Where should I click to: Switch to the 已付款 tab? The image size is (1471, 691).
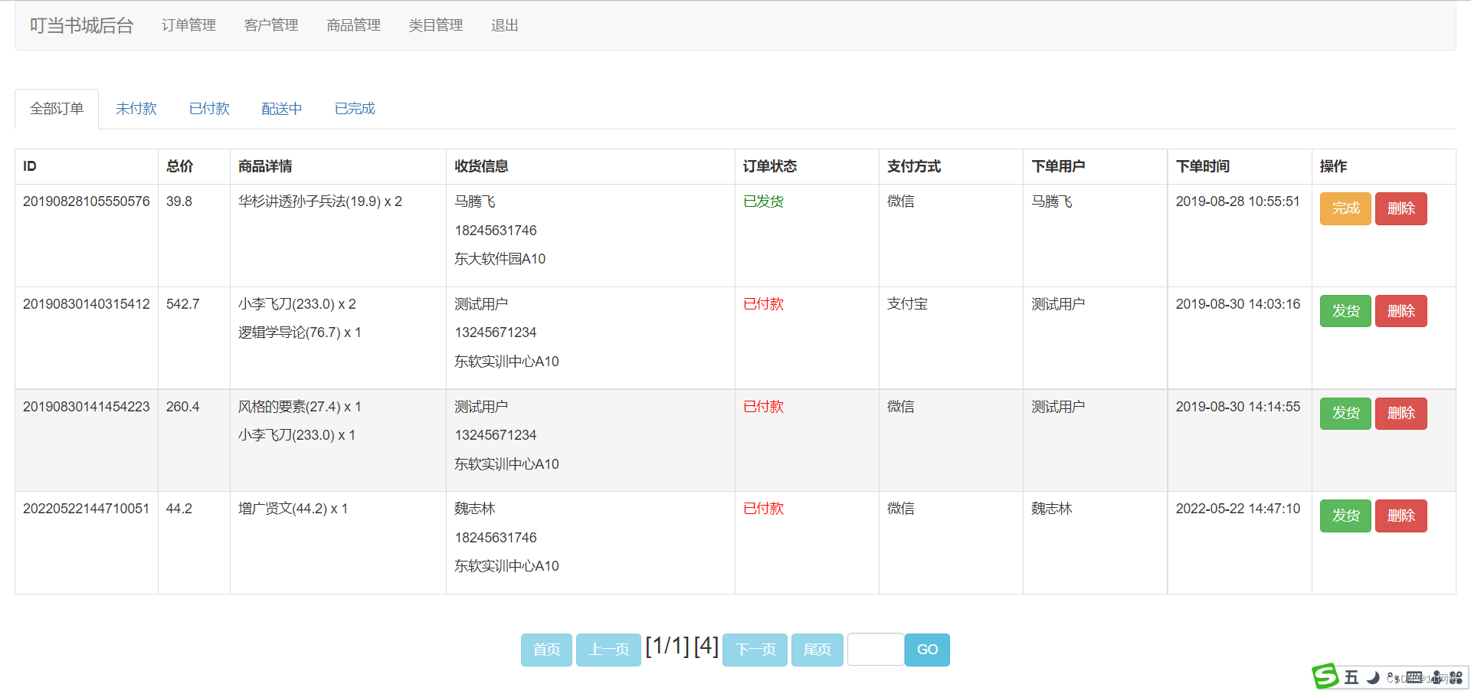[x=209, y=109]
